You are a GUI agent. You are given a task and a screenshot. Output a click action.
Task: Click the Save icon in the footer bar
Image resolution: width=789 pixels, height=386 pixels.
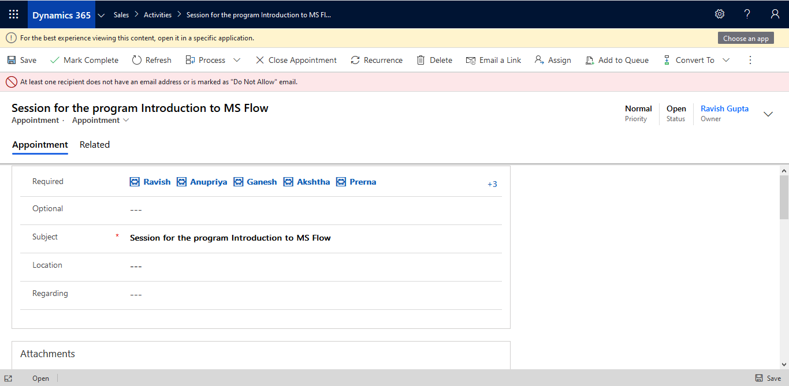[x=759, y=378]
